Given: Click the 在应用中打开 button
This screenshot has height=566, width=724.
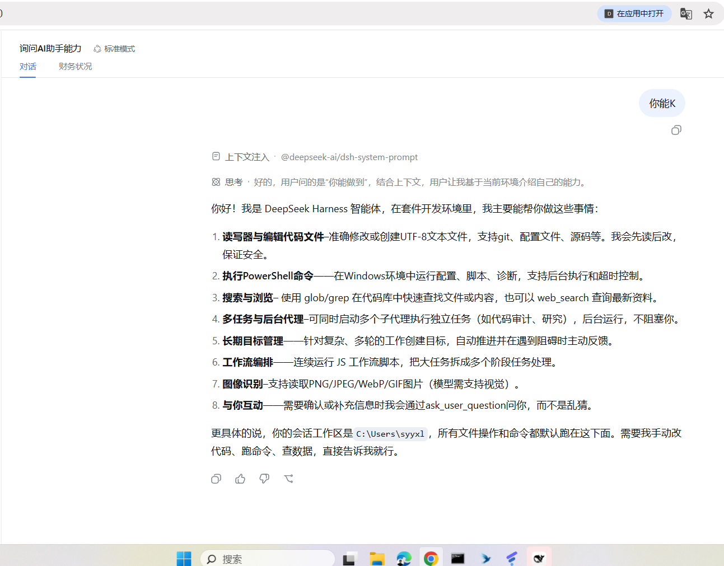Looking at the screenshot, I should [x=634, y=13].
